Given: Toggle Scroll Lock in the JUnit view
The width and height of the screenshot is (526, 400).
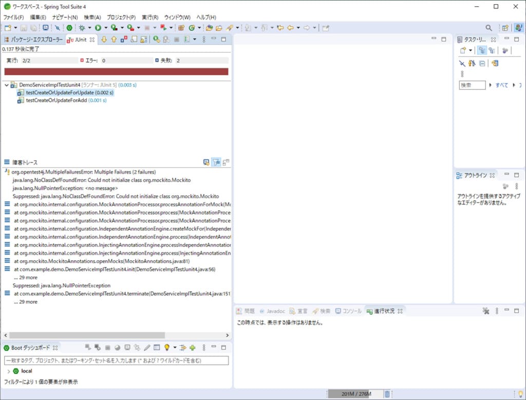Looking at the screenshot, I should tap(143, 39).
